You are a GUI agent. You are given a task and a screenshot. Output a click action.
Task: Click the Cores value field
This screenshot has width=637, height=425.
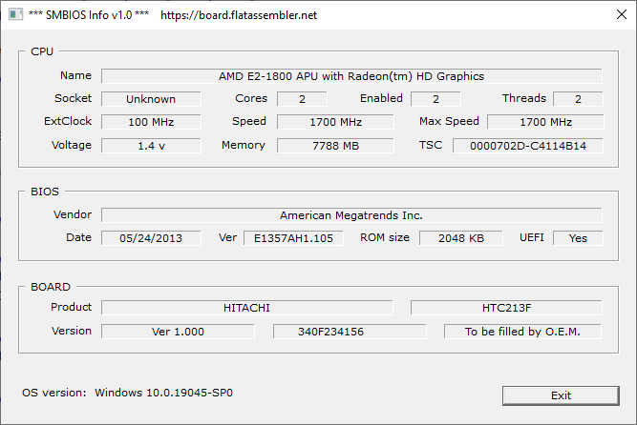[x=302, y=99]
